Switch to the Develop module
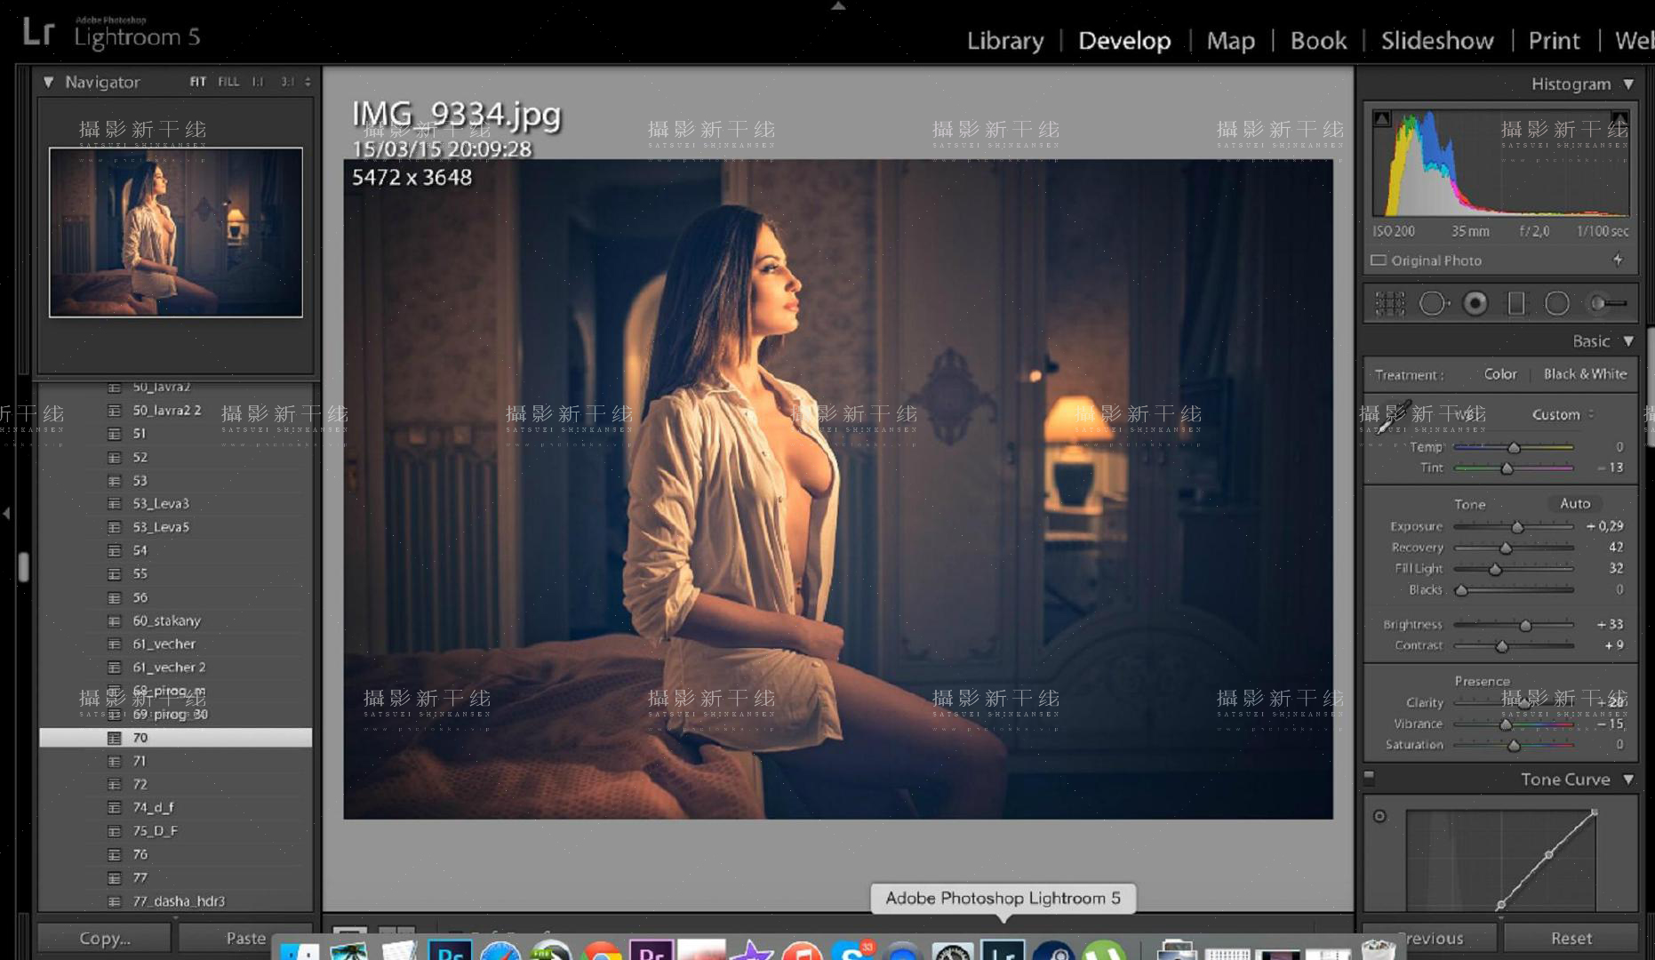This screenshot has width=1655, height=960. pyautogui.click(x=1124, y=41)
